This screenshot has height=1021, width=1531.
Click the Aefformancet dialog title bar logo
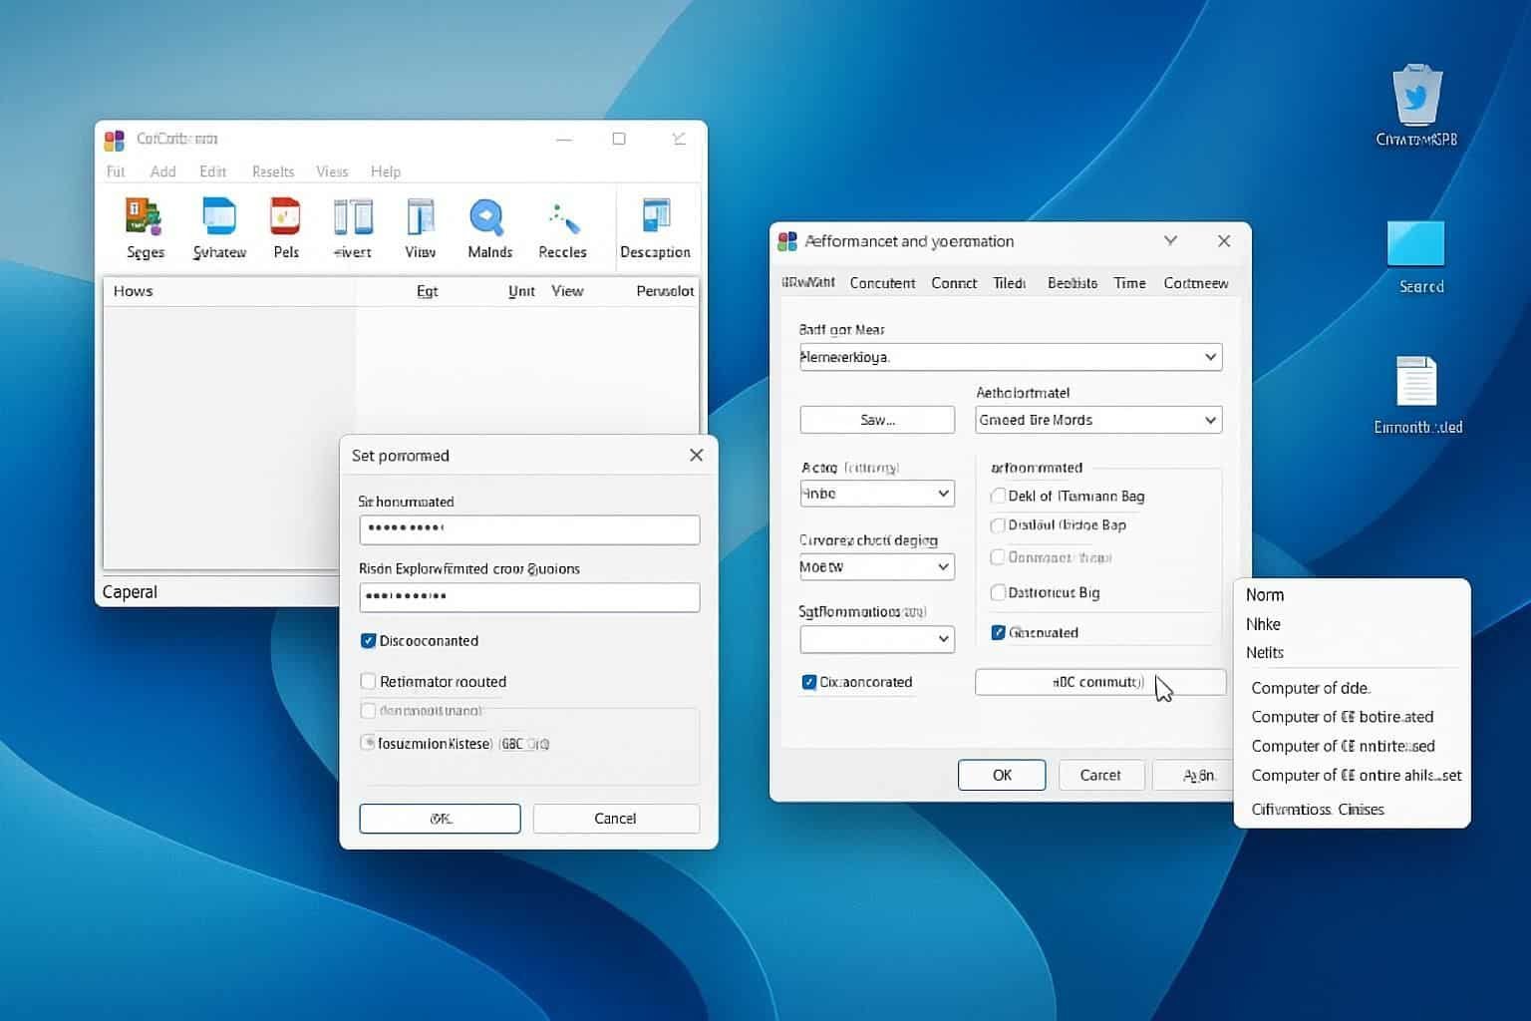787,241
